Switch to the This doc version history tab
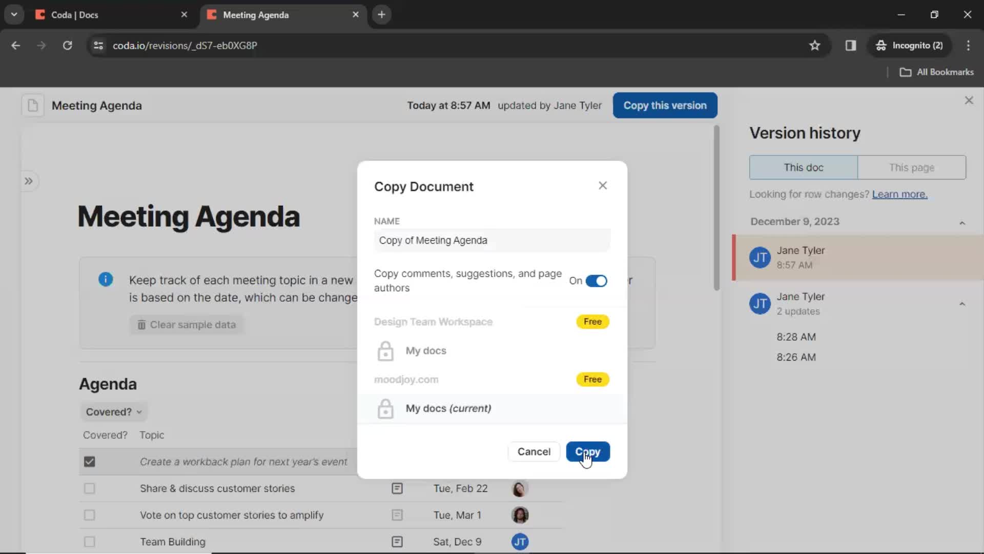This screenshot has height=554, width=984. click(x=804, y=167)
